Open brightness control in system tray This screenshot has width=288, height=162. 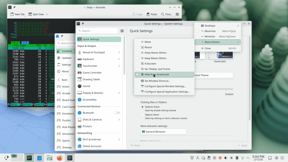(x=231, y=158)
